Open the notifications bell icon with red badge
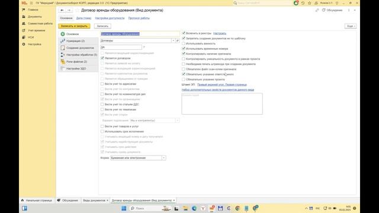 pos(296,3)
